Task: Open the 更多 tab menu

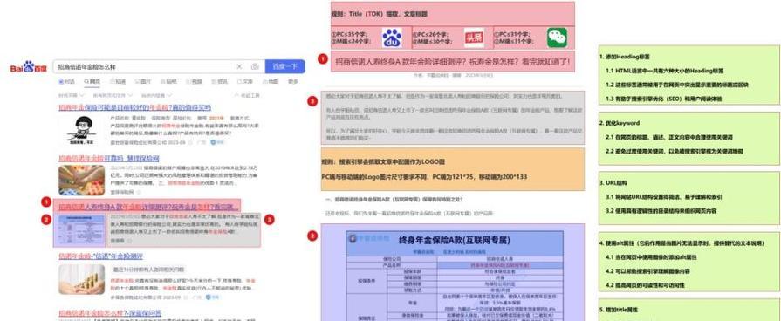Action: pyautogui.click(x=293, y=82)
